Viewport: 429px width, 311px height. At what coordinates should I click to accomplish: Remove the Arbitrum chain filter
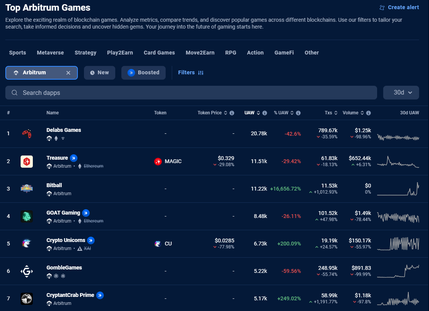click(68, 73)
